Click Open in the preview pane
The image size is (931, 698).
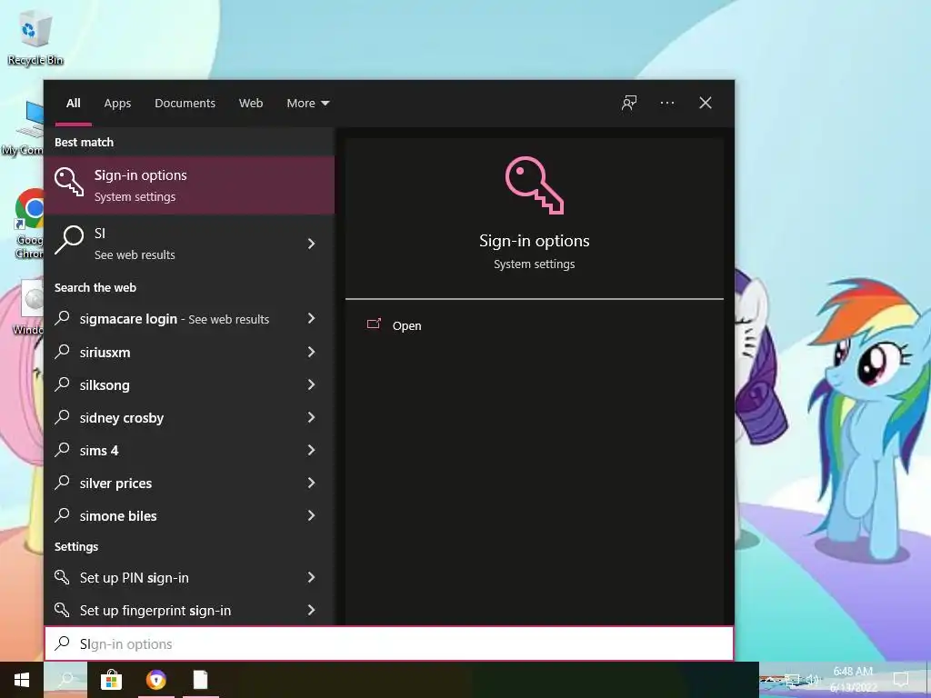pyautogui.click(x=406, y=325)
